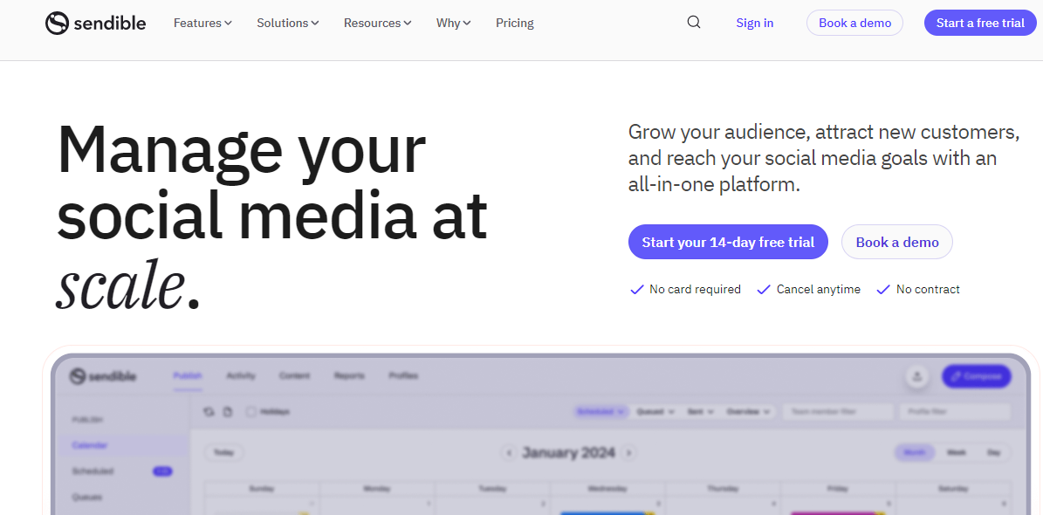Expand the Solutions navigation dropdown
Viewport: 1043px width, 515px height.
[x=288, y=24]
